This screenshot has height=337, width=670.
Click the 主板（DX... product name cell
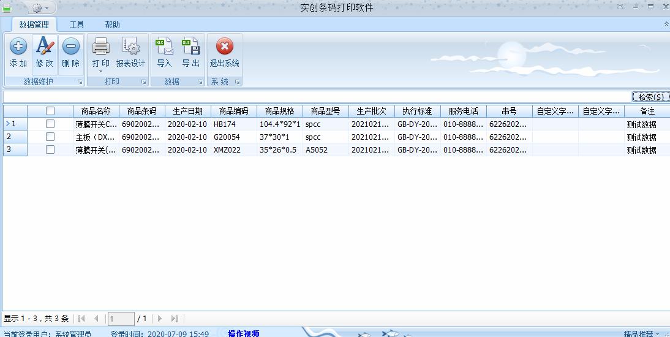(x=96, y=137)
